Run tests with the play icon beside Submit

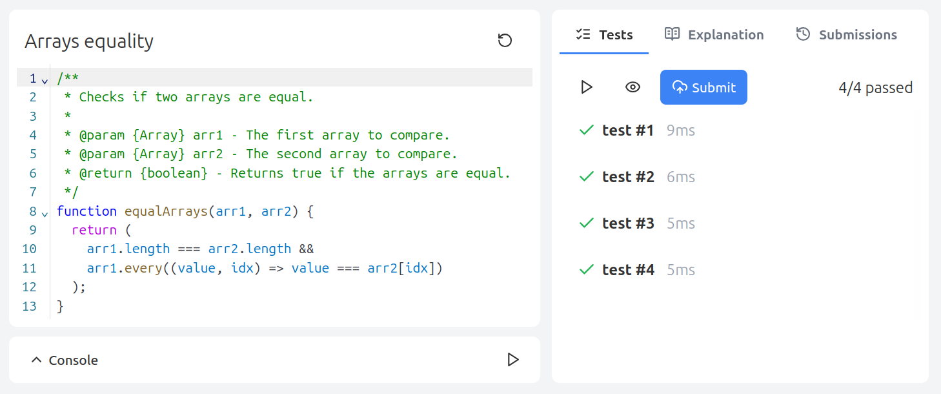(587, 87)
